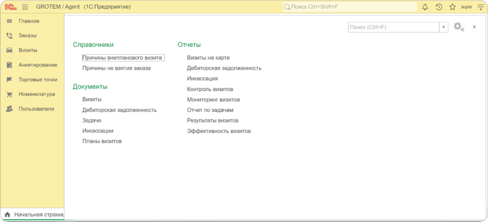Click the Торговые точки flag icon
Screen dimensions: 488x222
[x=10, y=79]
